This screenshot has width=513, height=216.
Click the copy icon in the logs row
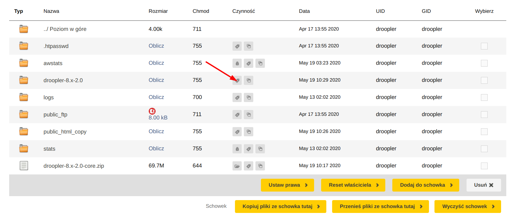pyautogui.click(x=249, y=97)
